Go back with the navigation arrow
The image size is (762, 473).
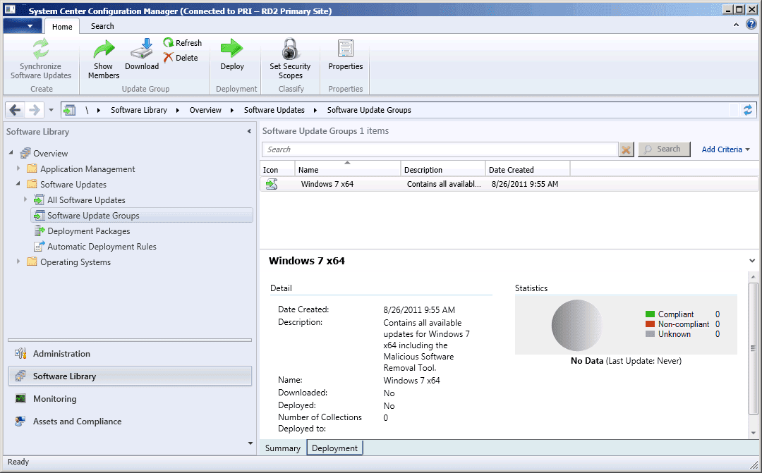coord(15,110)
